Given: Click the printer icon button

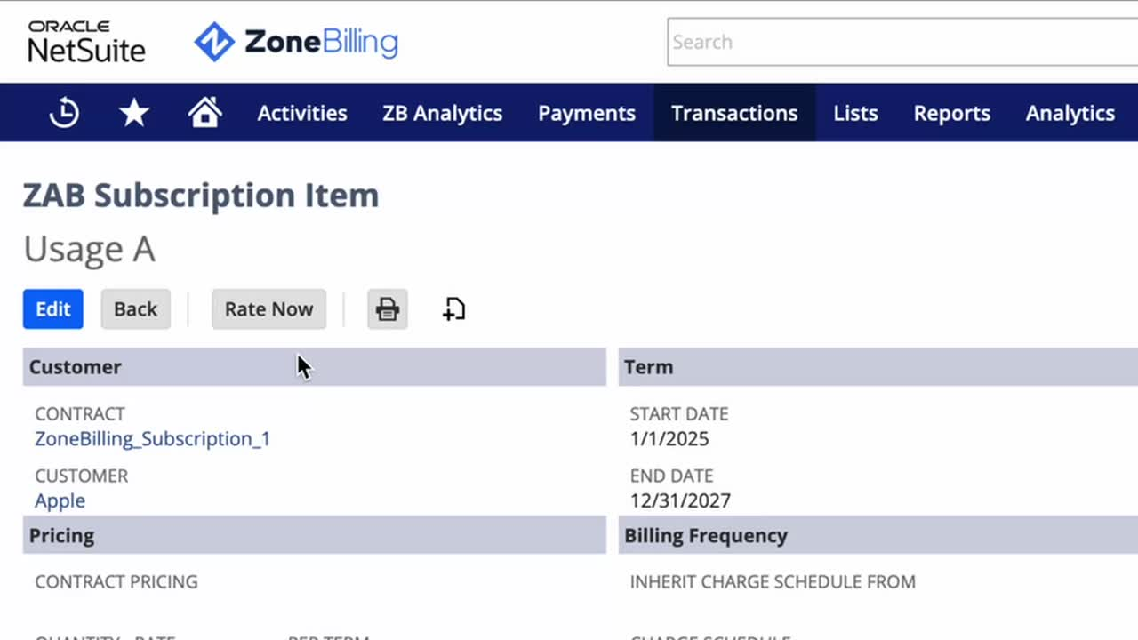Looking at the screenshot, I should 388,309.
